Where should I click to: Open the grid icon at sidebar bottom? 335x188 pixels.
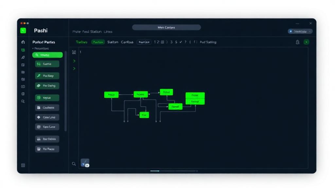pyautogui.click(x=23, y=165)
